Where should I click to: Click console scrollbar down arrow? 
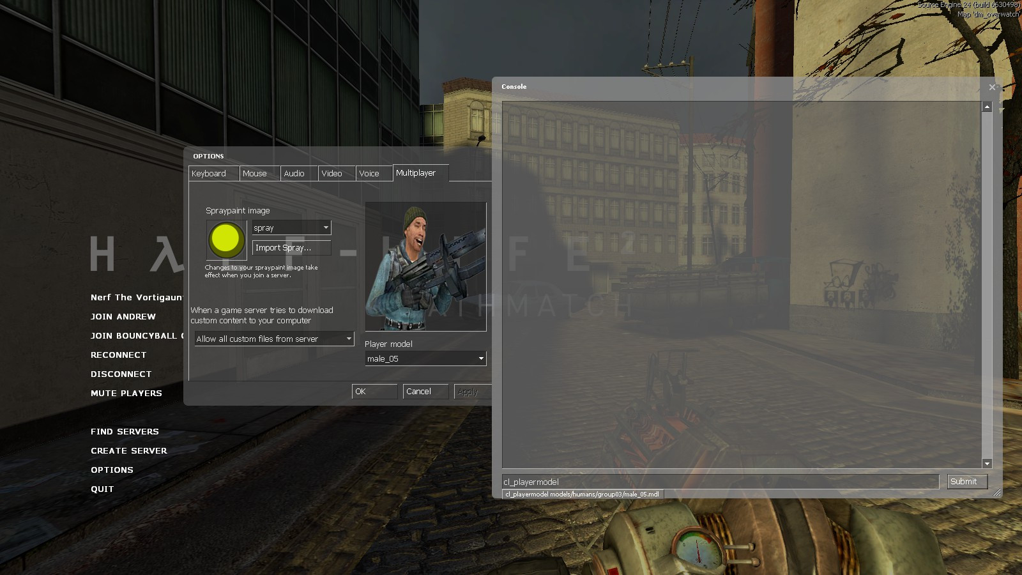[987, 463]
